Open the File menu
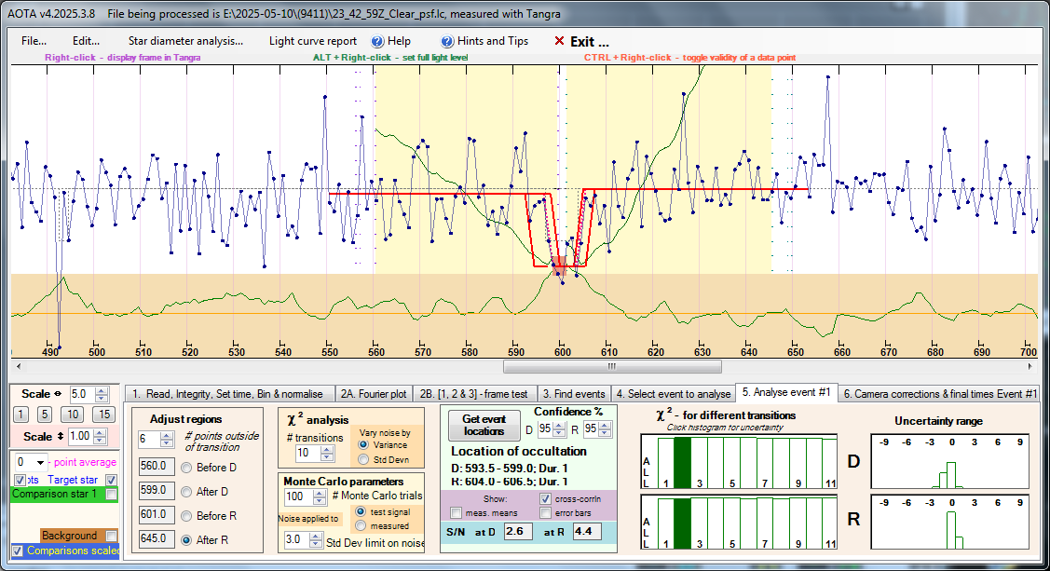This screenshot has height=571, width=1050. pos(34,41)
